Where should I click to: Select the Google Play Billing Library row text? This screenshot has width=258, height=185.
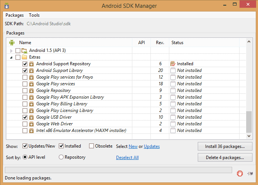point(62,104)
